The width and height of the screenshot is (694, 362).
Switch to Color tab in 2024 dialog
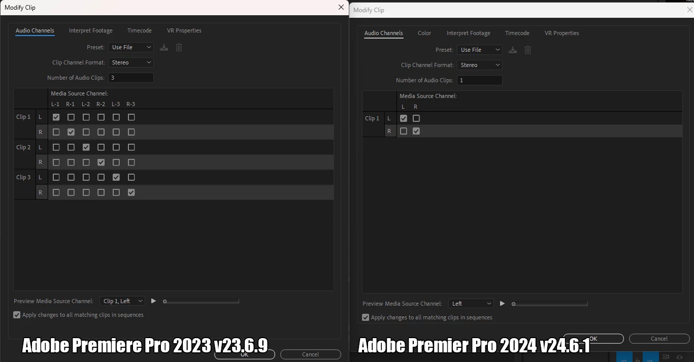coord(424,33)
